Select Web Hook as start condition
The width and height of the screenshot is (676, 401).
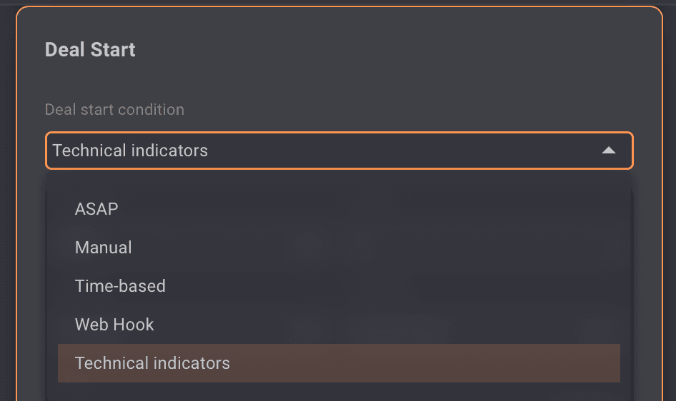coord(114,325)
